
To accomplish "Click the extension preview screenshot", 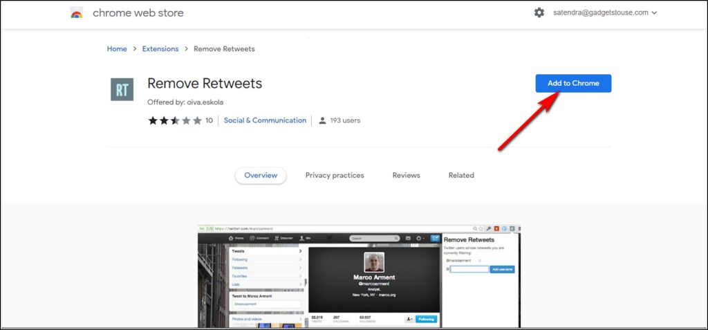I will [360, 276].
